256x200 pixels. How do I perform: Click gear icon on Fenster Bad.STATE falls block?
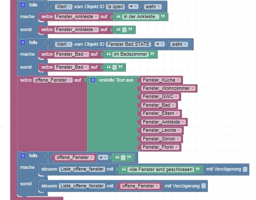click(x=23, y=42)
